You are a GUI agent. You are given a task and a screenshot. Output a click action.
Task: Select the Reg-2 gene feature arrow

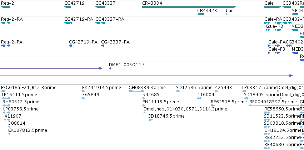pos(5,7)
